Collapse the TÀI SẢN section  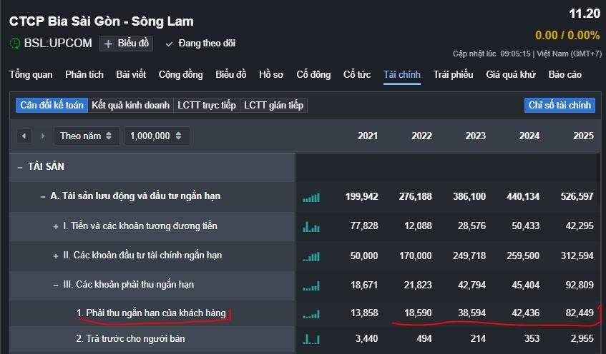pyautogui.click(x=19, y=167)
